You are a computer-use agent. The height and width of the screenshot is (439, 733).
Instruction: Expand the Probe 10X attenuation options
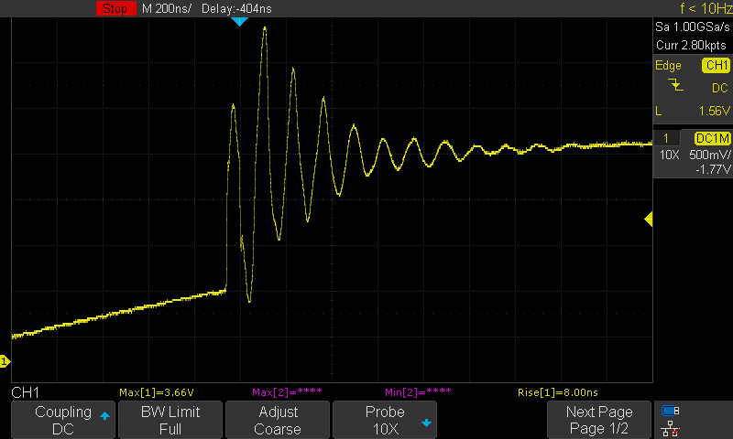click(x=384, y=420)
